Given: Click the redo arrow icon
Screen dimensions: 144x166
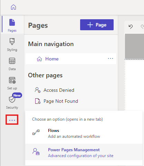Looking at the screenshot, I should tap(142, 26).
